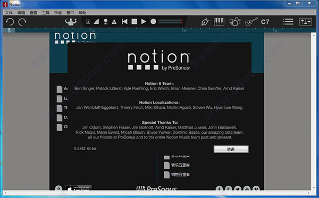Open the 铜管五重奏 template
319x198 pixels.
(x=180, y=175)
